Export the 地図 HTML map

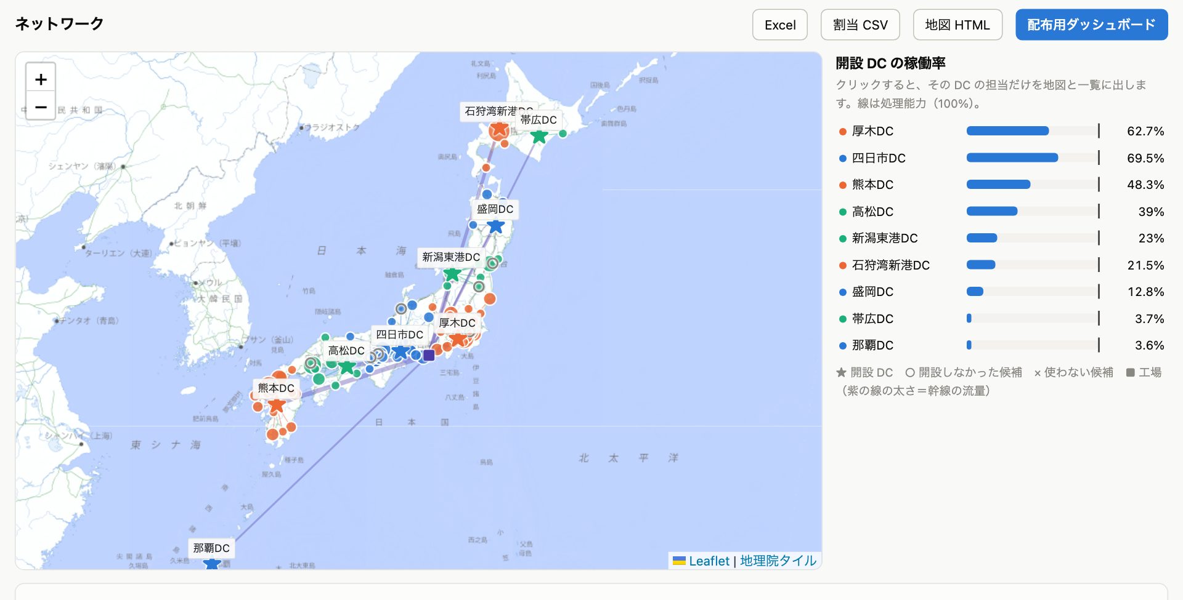[x=957, y=25]
